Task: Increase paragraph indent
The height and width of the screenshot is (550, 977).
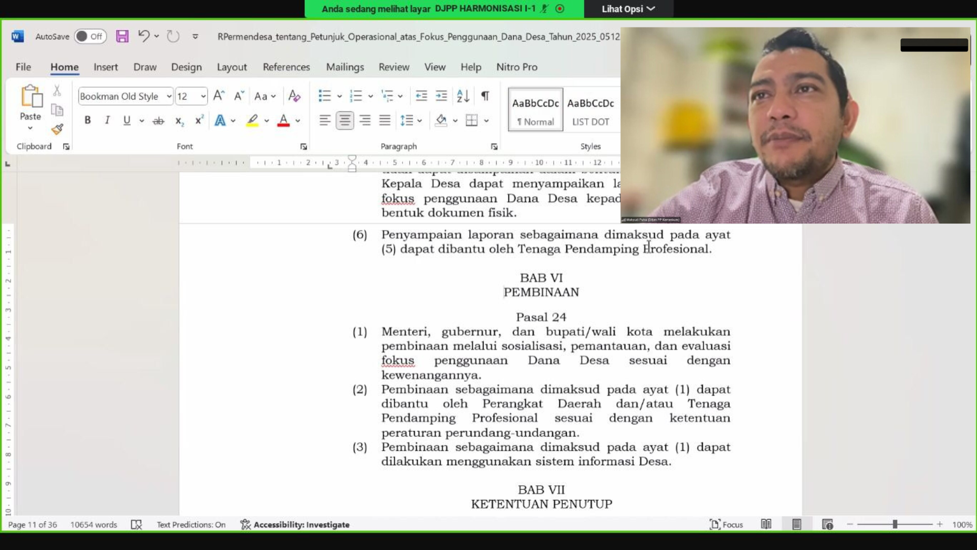Action: tap(441, 96)
